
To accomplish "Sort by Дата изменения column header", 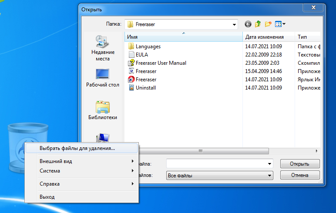I will [269, 37].
